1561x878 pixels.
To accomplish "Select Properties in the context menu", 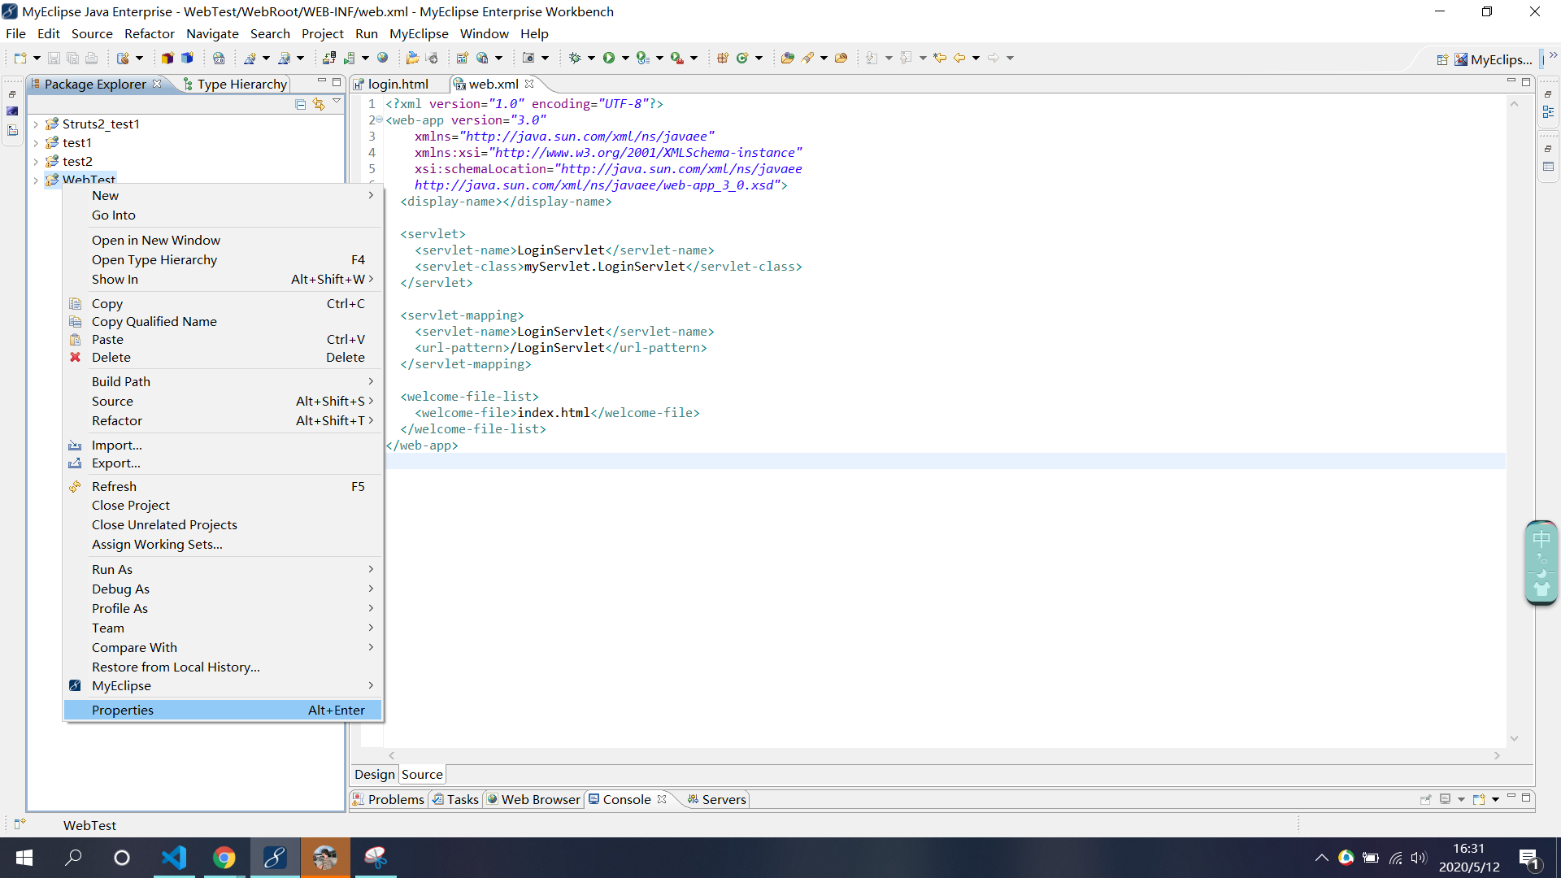I will coord(223,711).
